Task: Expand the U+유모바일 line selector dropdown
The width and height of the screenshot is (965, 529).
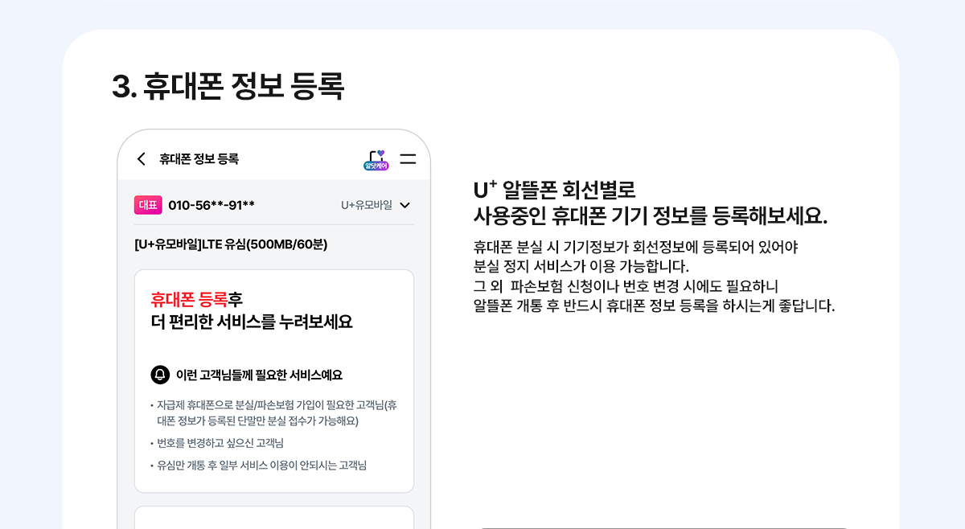Action: point(376,205)
